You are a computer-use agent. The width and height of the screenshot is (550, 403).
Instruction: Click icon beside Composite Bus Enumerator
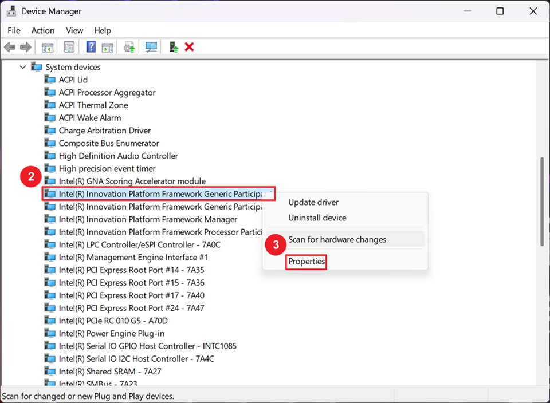pyautogui.click(x=50, y=143)
